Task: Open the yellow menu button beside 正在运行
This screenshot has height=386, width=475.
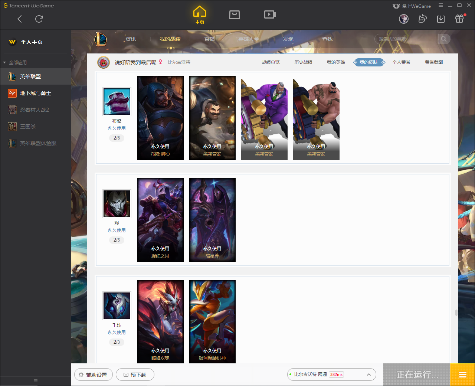Action: click(462, 374)
